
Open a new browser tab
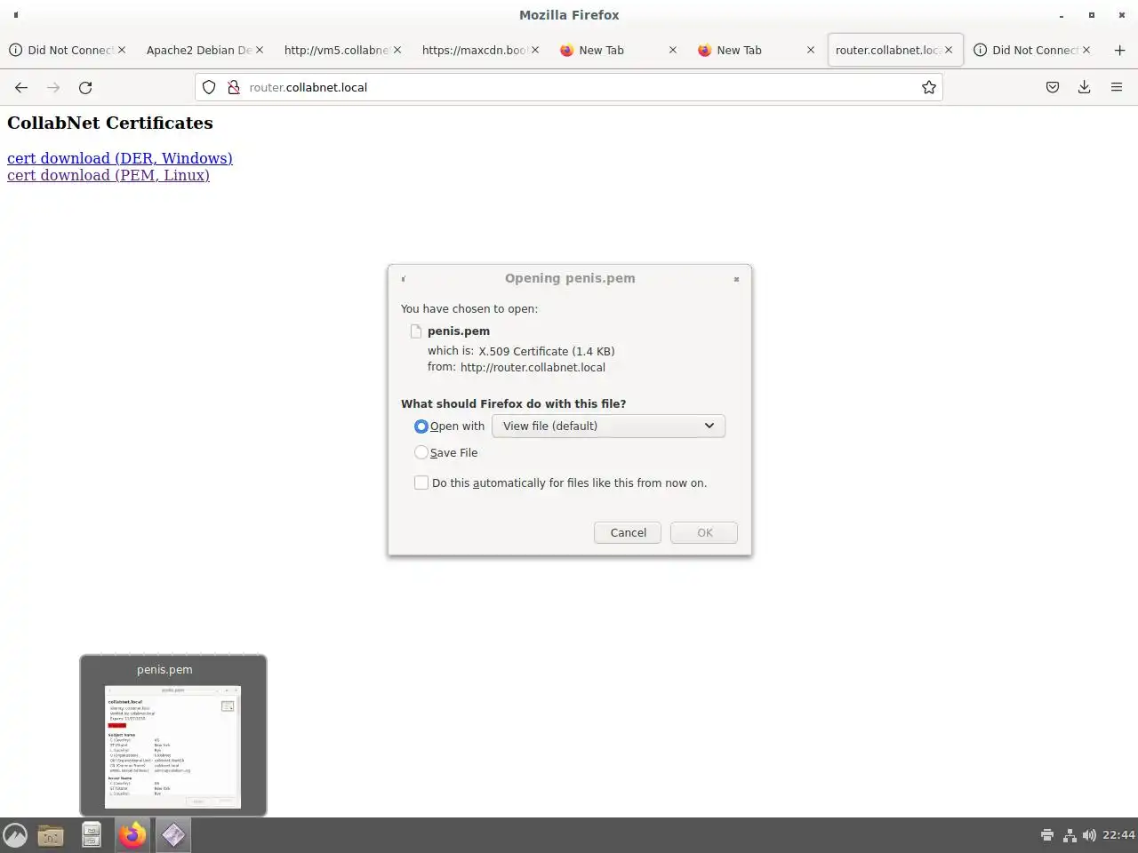pos(1119,50)
